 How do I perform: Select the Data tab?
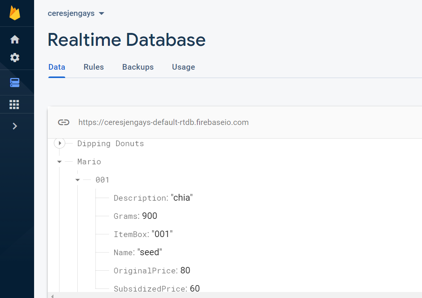coord(57,67)
